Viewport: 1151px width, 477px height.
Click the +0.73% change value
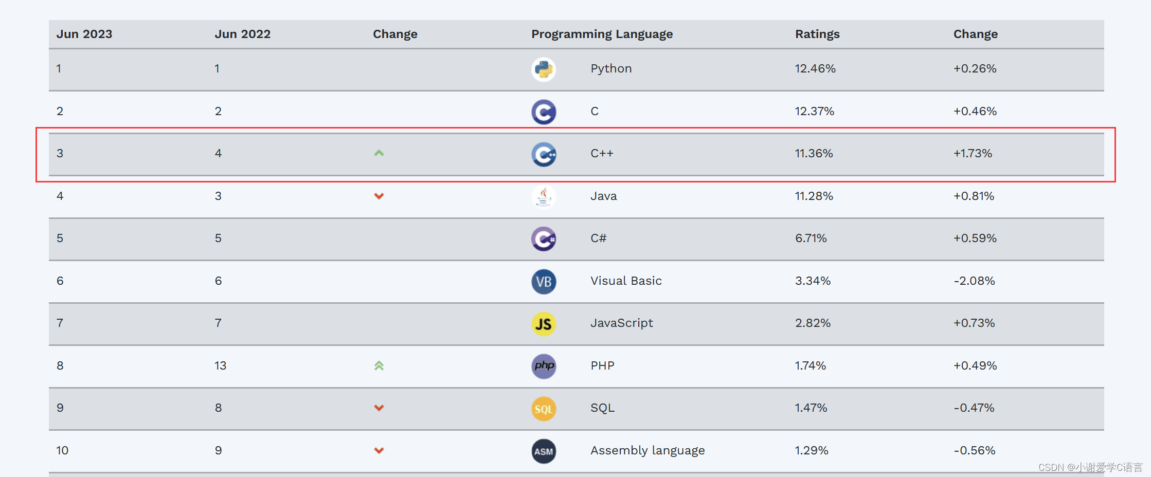coord(974,323)
